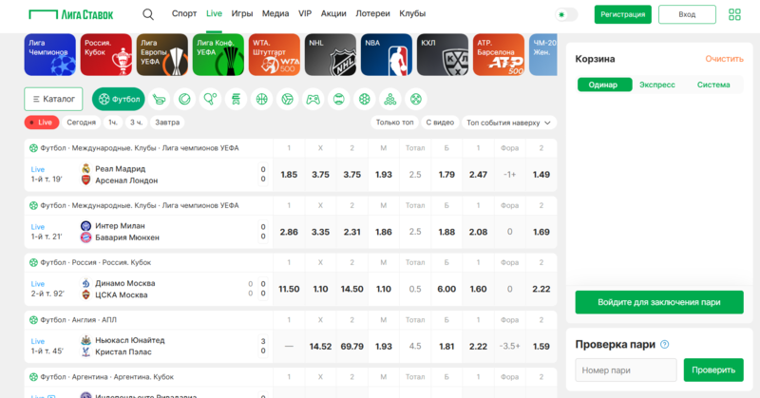The height and width of the screenshot is (398, 760).
Task: Open the billiards sport filter icon
Action: pos(389,98)
